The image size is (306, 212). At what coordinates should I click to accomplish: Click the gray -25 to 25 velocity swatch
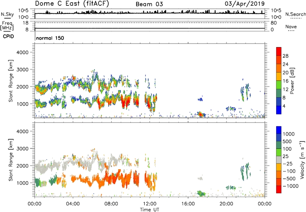pos(279,160)
